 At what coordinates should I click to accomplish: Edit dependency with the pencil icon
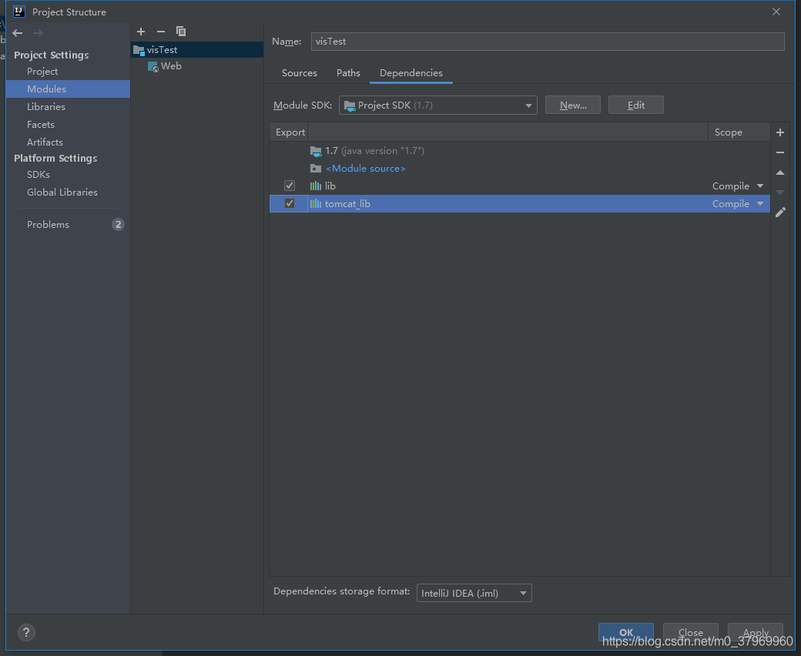tap(780, 213)
